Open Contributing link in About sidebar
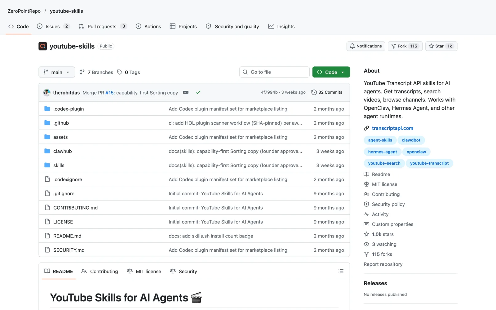This screenshot has width=496, height=310. tap(382, 194)
